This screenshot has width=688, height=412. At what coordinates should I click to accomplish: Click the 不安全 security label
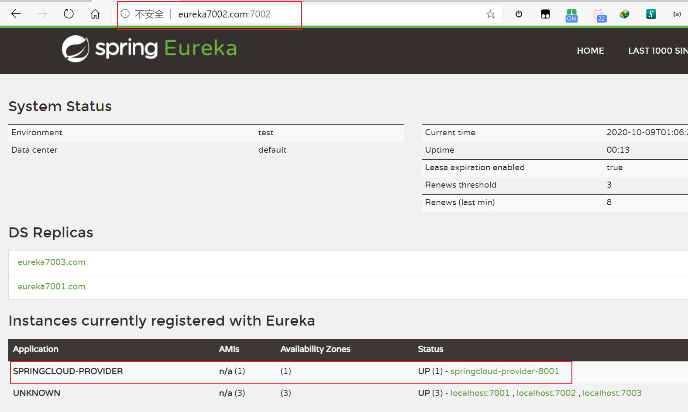149,14
